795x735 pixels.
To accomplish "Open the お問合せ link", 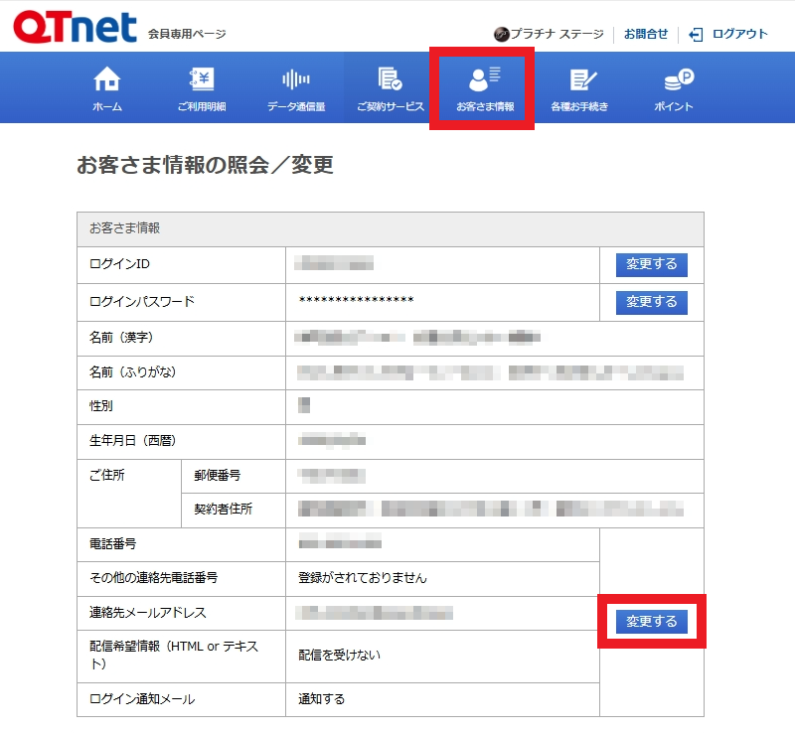I will (646, 34).
